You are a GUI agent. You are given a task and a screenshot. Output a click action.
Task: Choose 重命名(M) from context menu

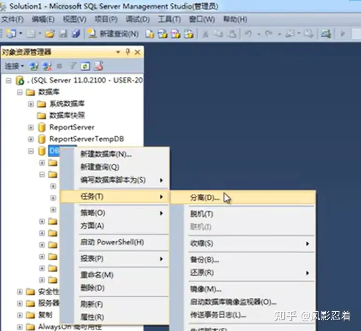pyautogui.click(x=115, y=275)
